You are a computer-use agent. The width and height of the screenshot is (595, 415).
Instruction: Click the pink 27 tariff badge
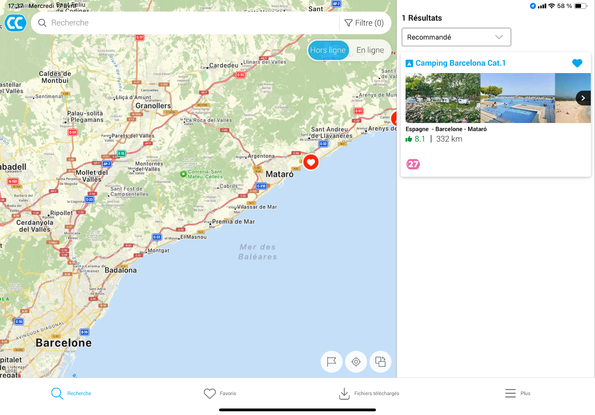click(x=413, y=164)
